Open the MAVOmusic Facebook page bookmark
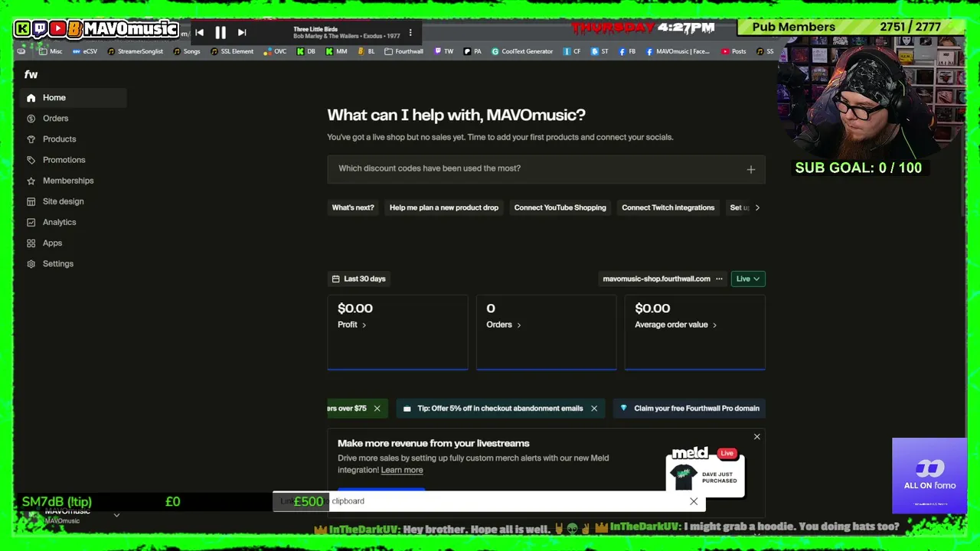The width and height of the screenshot is (980, 551). [x=678, y=51]
